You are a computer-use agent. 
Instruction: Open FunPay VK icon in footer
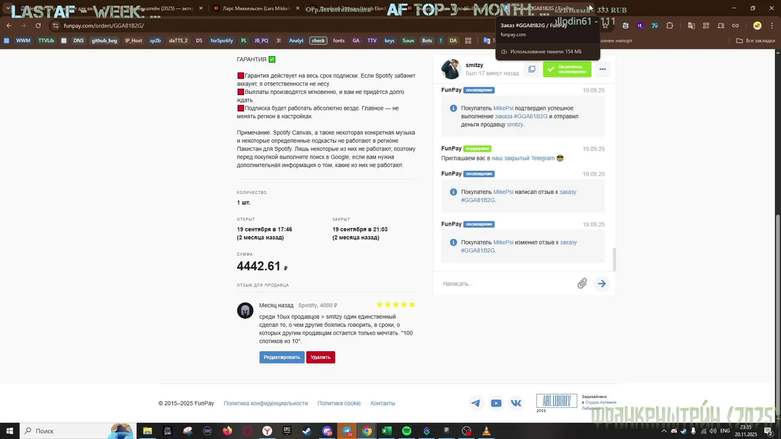coord(516,403)
